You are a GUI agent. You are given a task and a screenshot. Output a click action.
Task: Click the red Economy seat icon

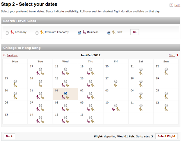pos(12,32)
